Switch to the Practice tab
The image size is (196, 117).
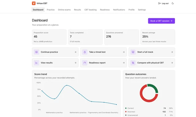click(51, 10)
